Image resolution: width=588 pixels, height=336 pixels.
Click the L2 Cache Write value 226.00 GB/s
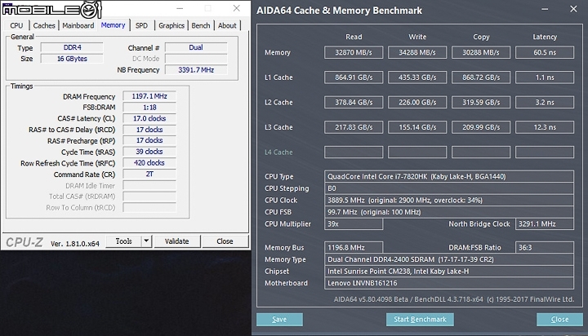coord(417,102)
